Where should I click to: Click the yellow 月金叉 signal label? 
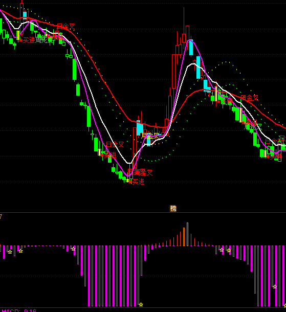point(150,136)
